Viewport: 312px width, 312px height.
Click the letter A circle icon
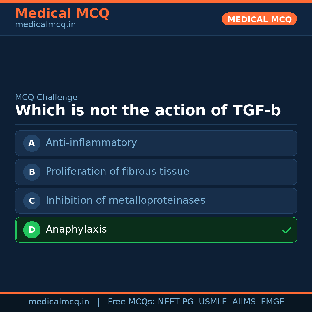coord(32,143)
